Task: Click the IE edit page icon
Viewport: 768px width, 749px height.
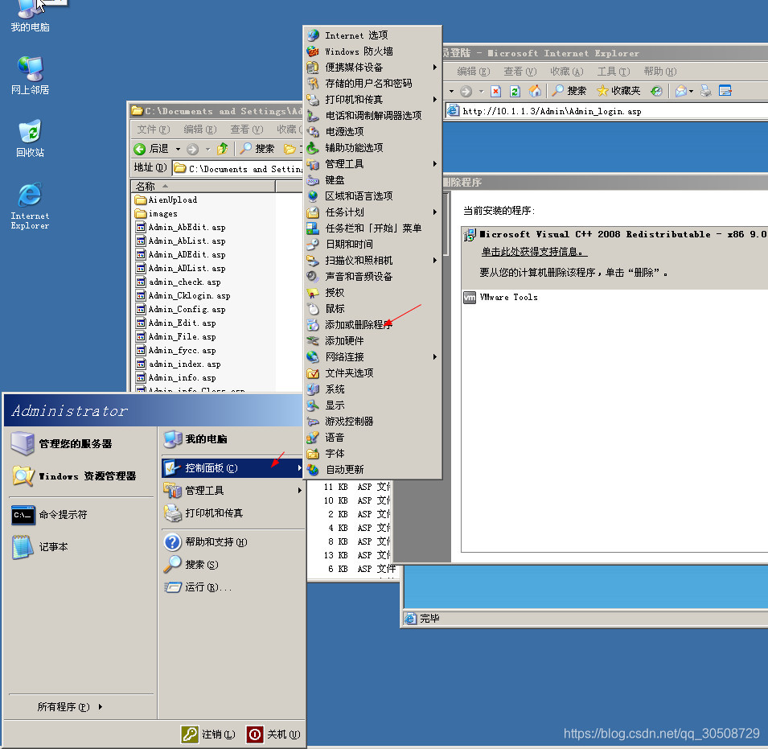Action: point(725,91)
